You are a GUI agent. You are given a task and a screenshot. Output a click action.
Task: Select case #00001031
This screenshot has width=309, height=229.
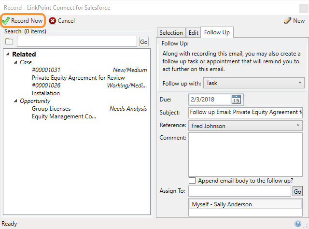pyautogui.click(x=46, y=70)
